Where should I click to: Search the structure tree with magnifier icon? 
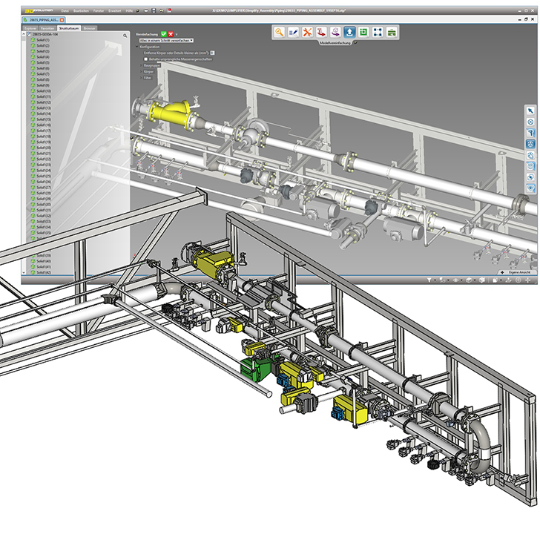125,36
